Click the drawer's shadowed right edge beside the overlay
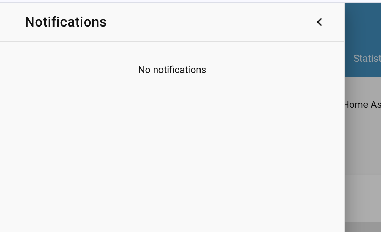Image resolution: width=381 pixels, height=232 pixels. coord(344,138)
